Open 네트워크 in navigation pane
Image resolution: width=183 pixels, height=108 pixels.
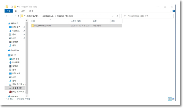click(15, 97)
